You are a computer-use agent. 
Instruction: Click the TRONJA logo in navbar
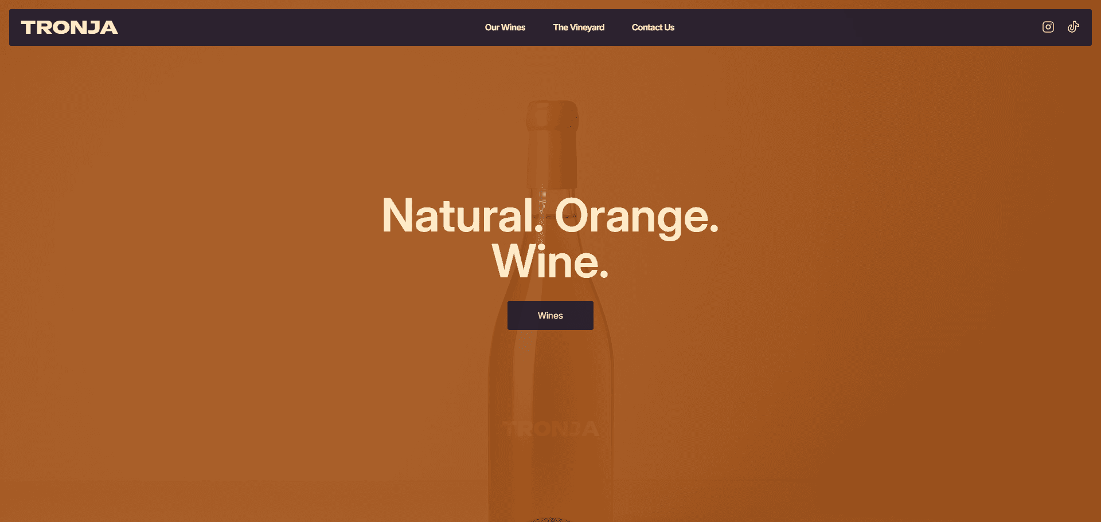point(69,28)
